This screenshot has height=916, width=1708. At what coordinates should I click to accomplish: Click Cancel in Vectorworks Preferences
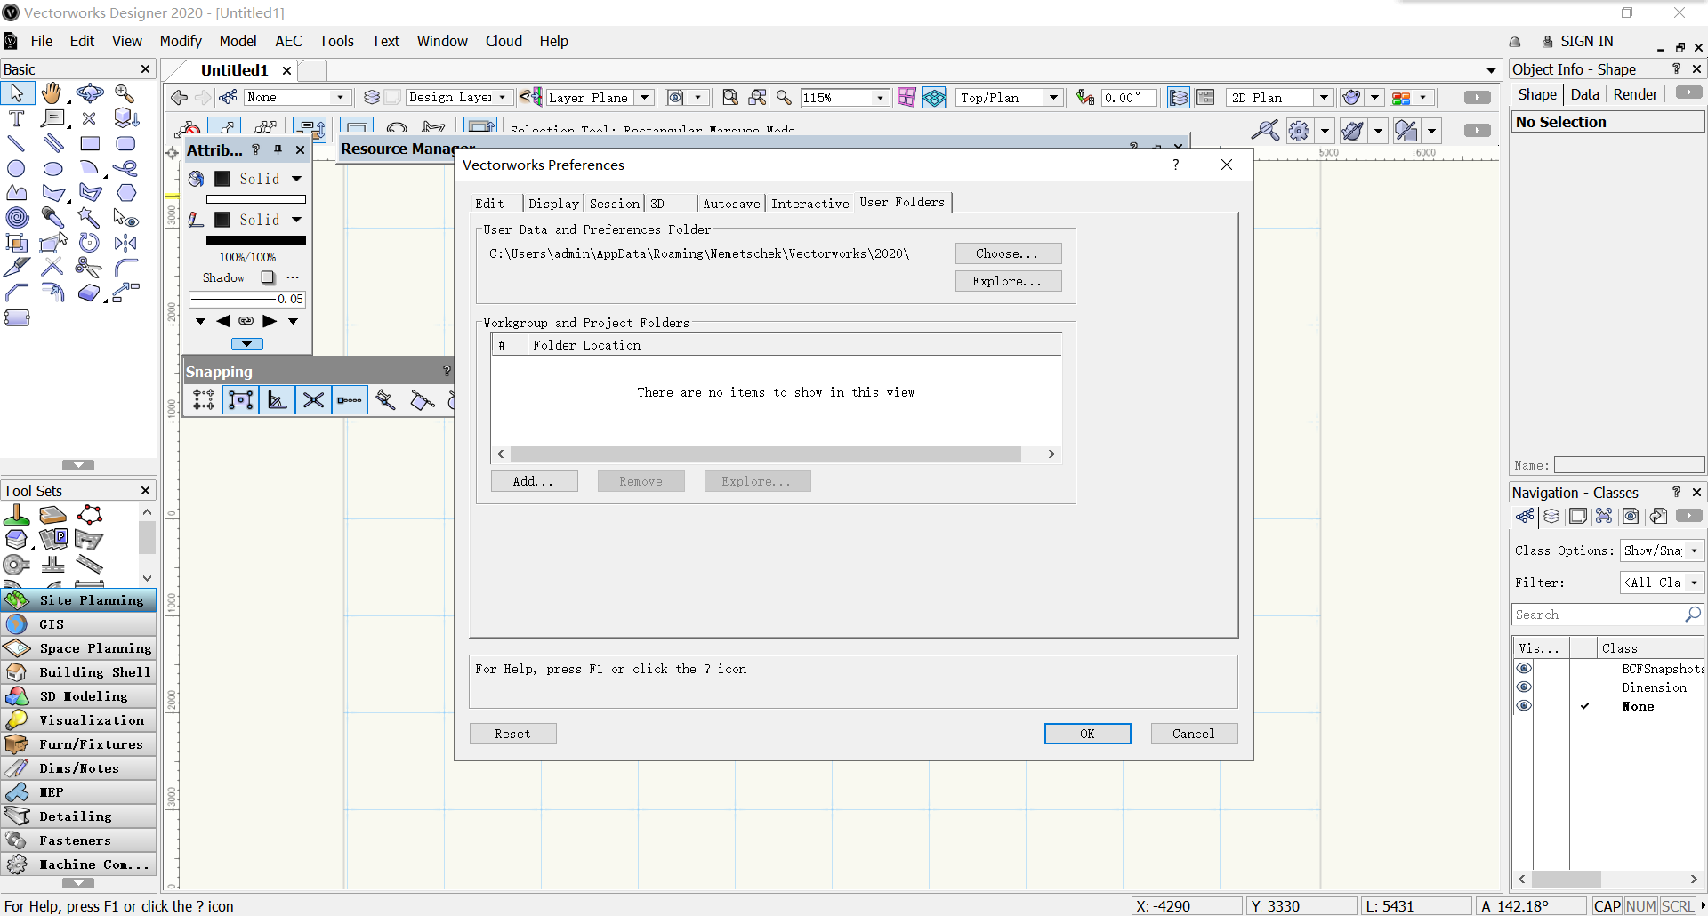click(x=1194, y=734)
